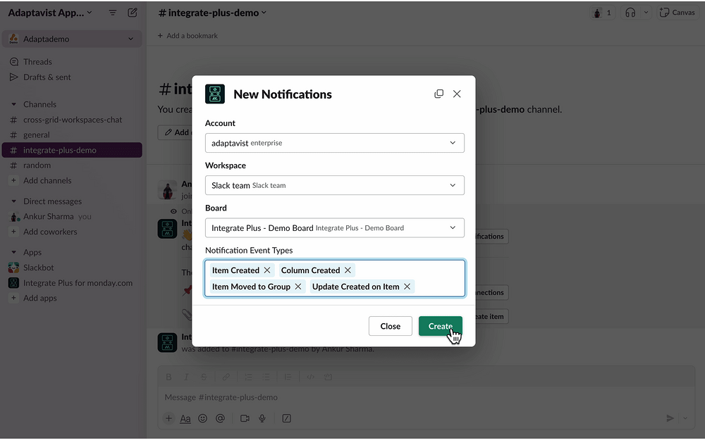Select the integrate-plus-demo channel in sidebar
Screen dimensions: 705x440
72,150
